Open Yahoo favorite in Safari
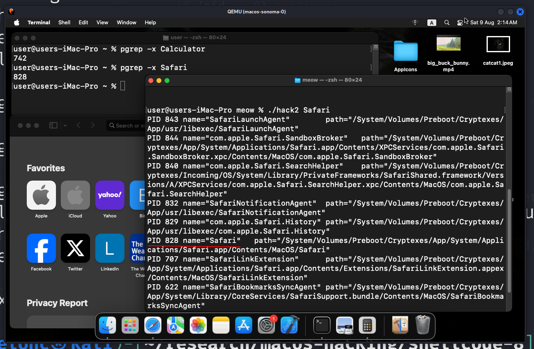This screenshot has width=534, height=349. tap(110, 200)
